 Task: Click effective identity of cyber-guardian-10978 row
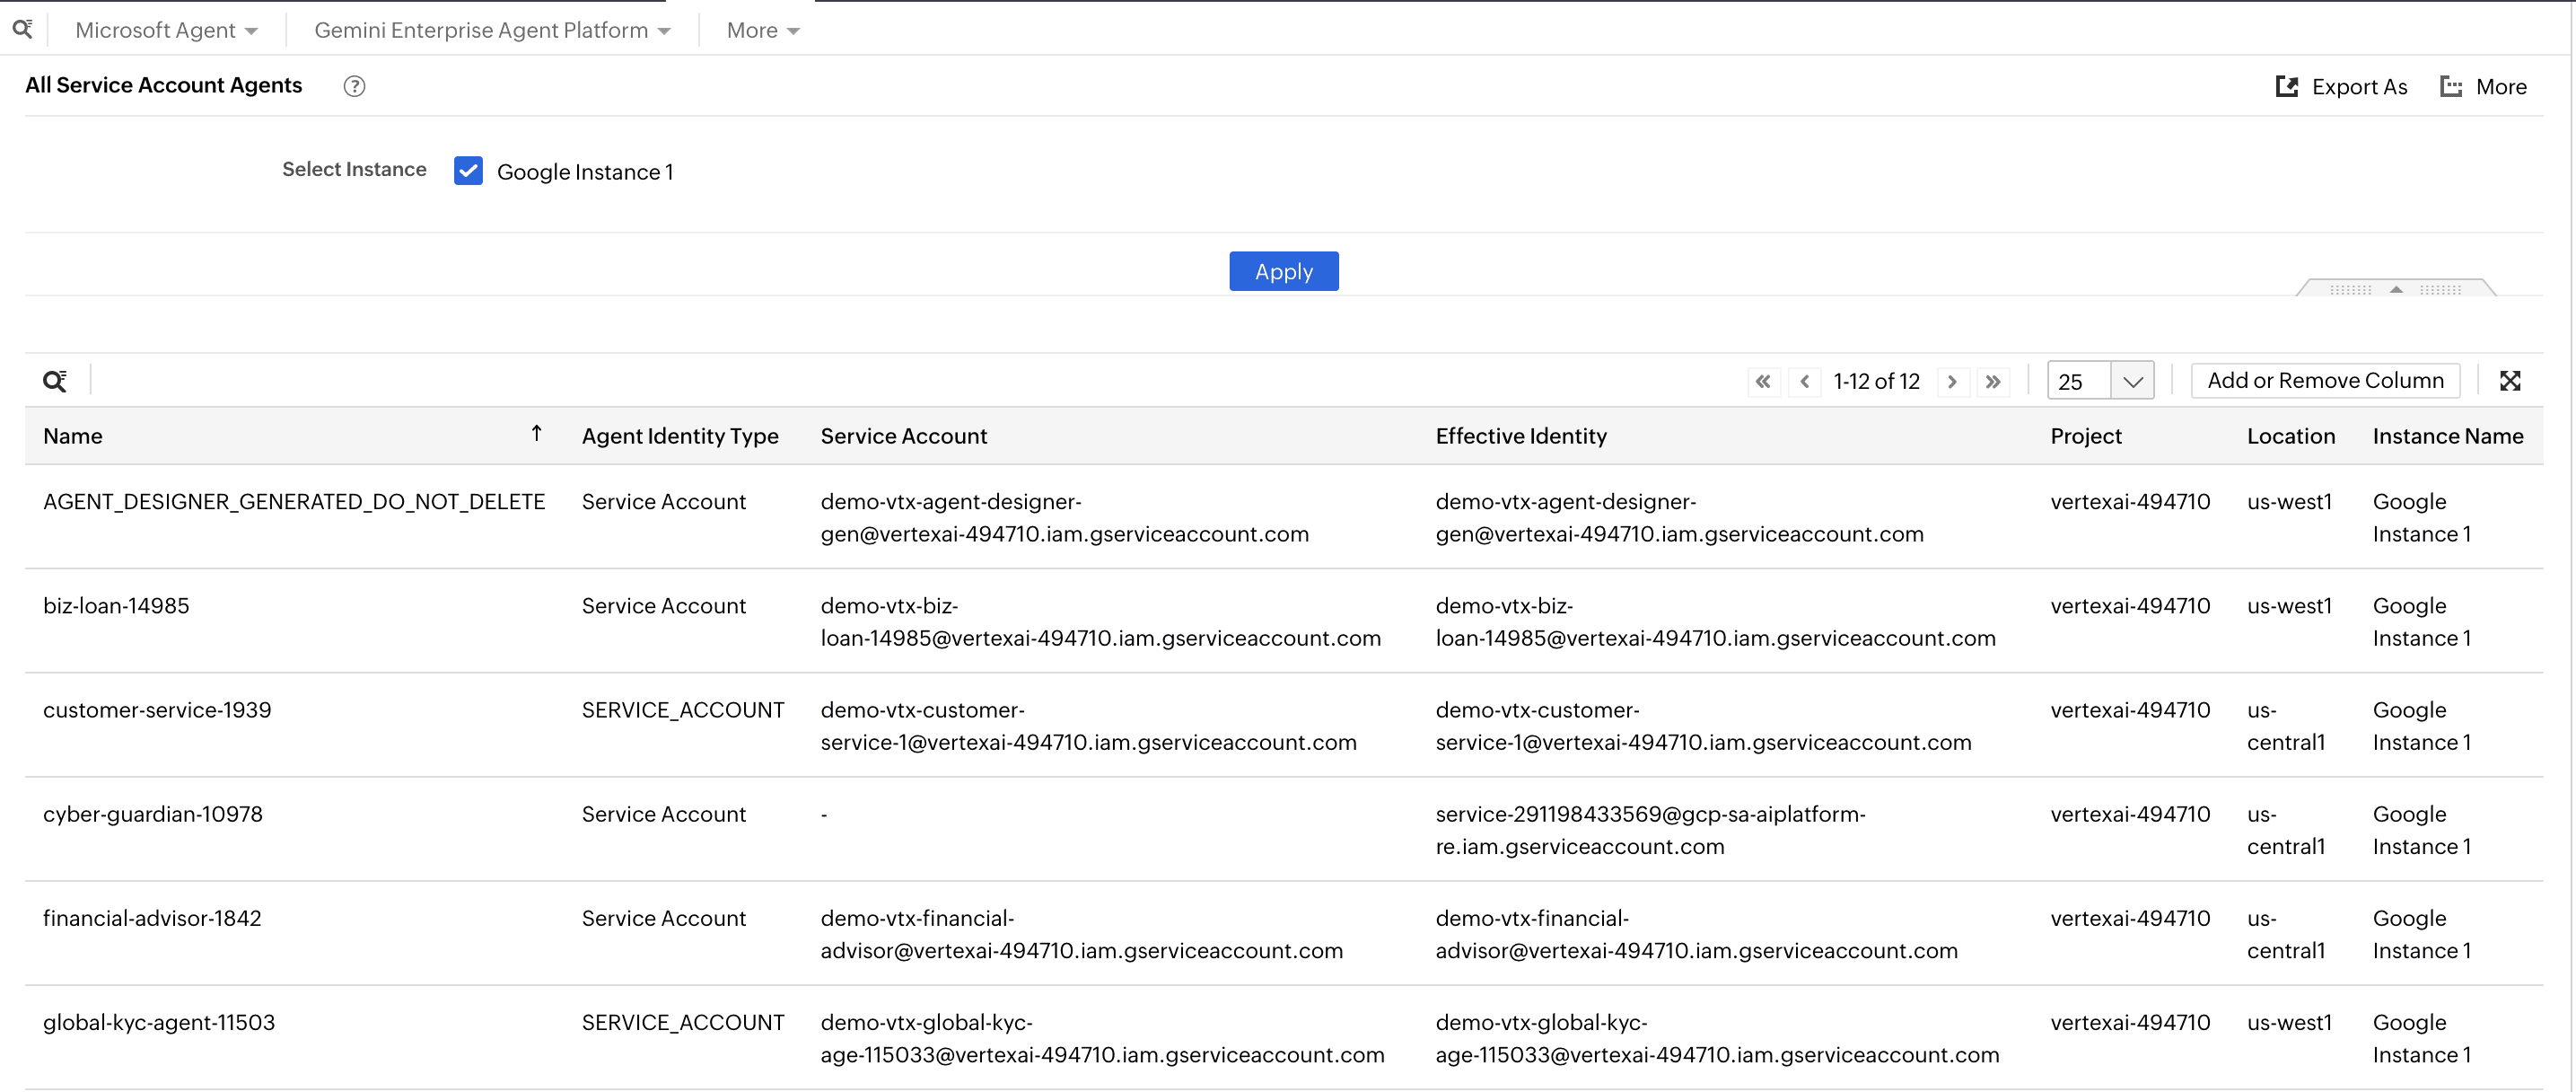click(x=1650, y=830)
